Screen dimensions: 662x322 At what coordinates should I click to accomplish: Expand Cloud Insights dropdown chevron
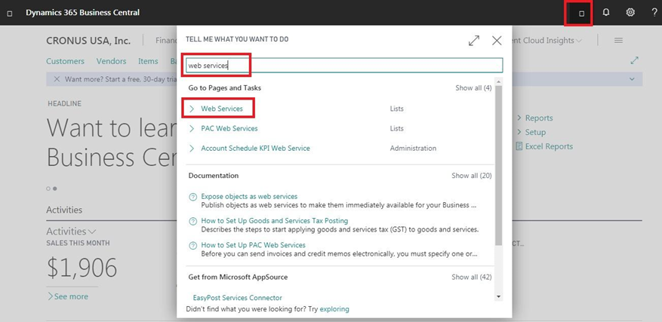[579, 41]
